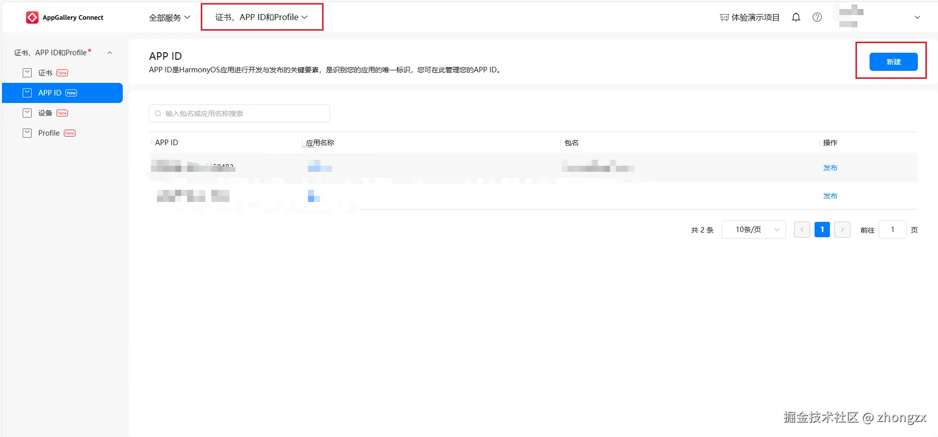Expand the account menu chevron
Viewport: 938px width, 437px height.
click(x=917, y=18)
